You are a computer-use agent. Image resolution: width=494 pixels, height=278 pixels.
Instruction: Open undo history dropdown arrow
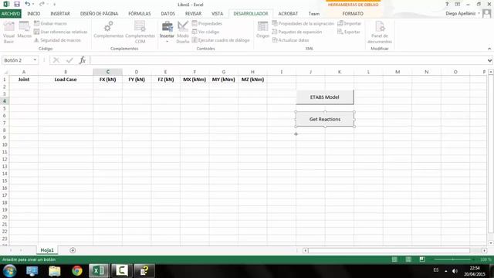(x=33, y=4)
